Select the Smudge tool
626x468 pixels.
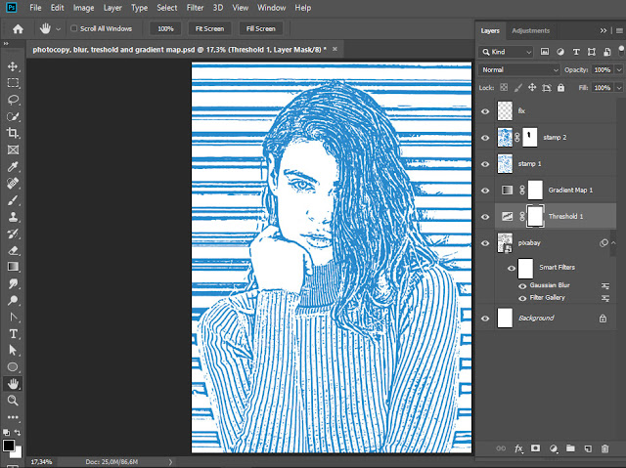click(13, 283)
